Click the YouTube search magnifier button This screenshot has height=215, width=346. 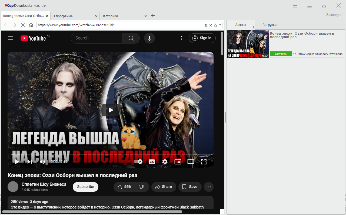(131, 38)
